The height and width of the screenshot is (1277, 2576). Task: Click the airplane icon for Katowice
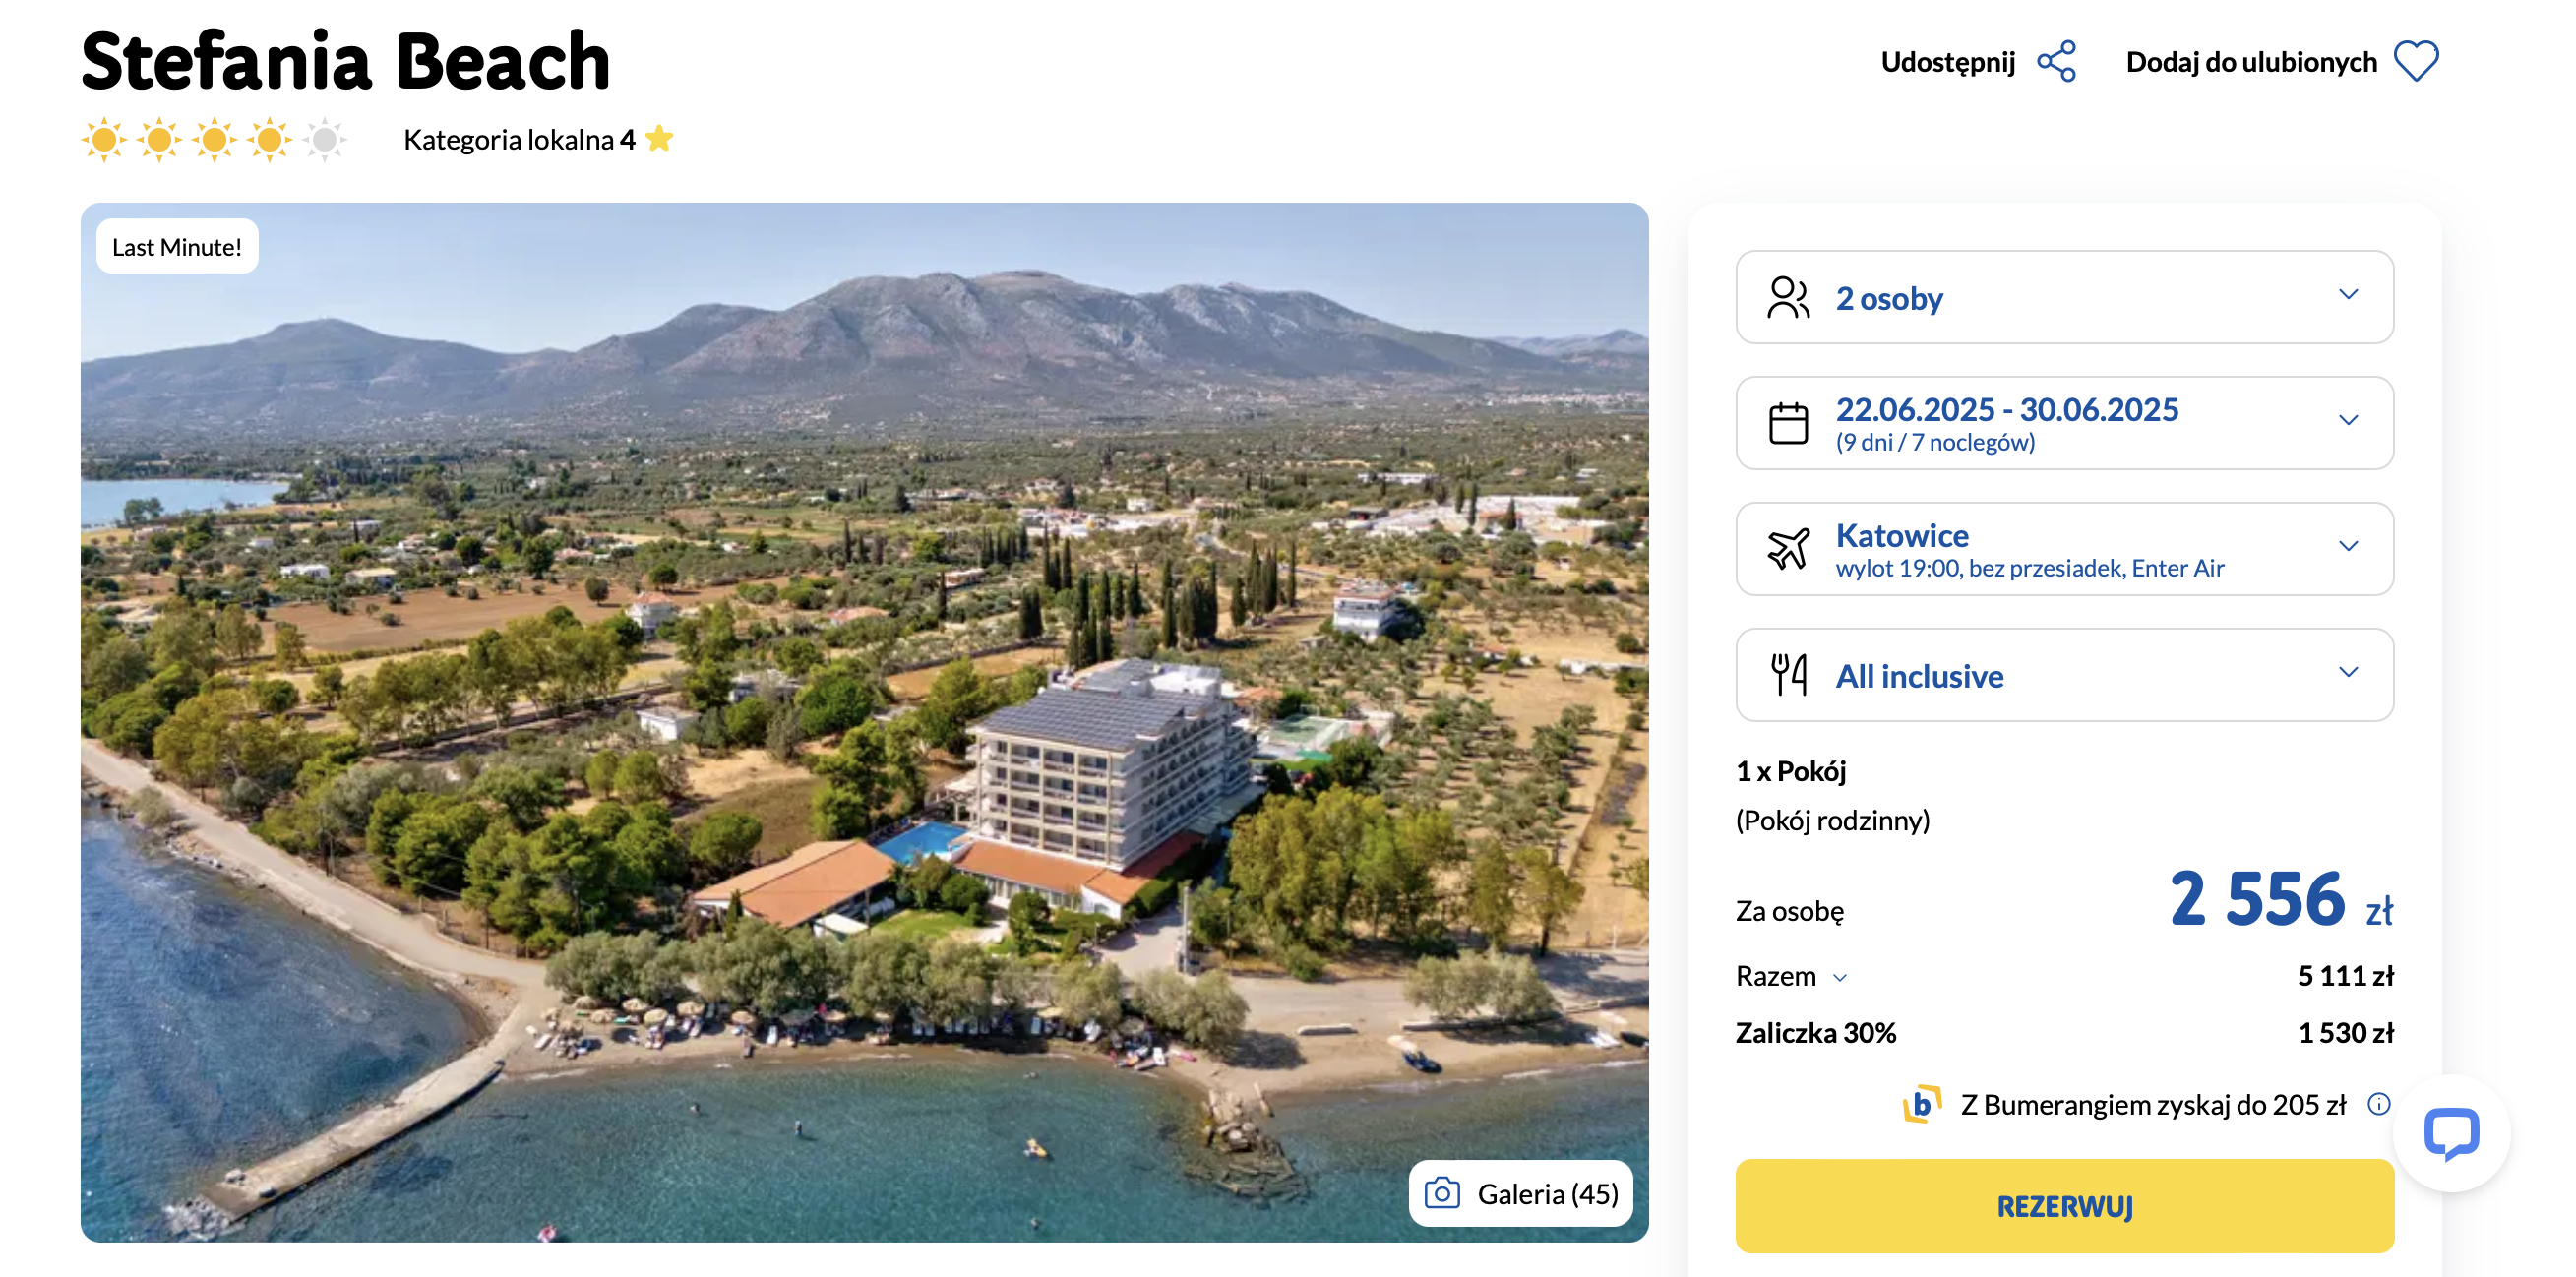[x=1788, y=549]
